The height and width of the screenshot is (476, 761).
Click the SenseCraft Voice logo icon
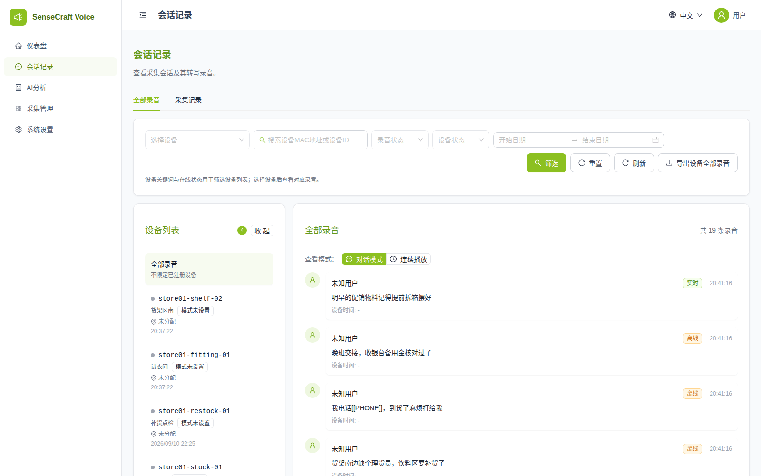click(18, 17)
